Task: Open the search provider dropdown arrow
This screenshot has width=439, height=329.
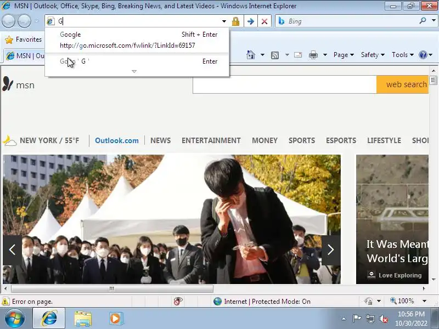Action: tap(434, 20)
